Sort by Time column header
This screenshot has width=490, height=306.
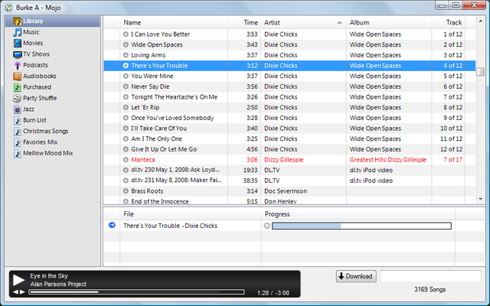pyautogui.click(x=244, y=22)
